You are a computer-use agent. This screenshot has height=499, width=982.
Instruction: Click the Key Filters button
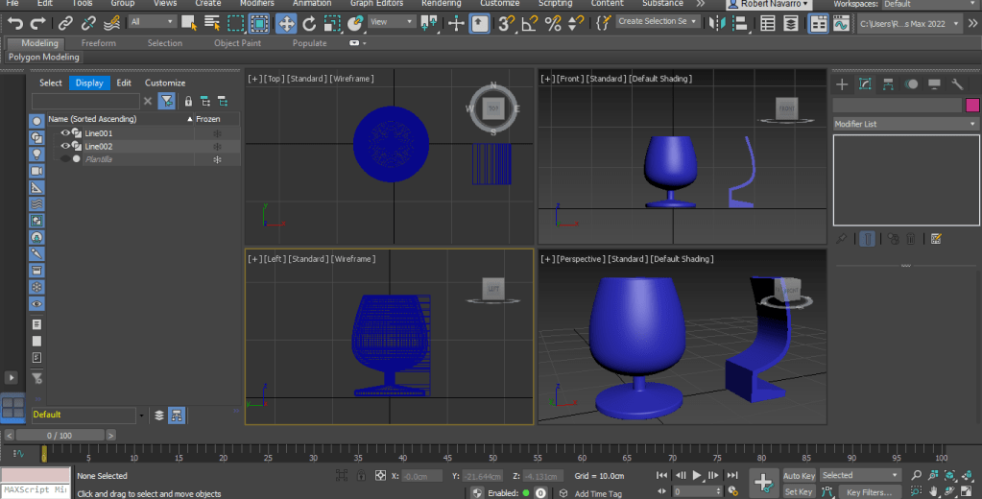pyautogui.click(x=868, y=492)
